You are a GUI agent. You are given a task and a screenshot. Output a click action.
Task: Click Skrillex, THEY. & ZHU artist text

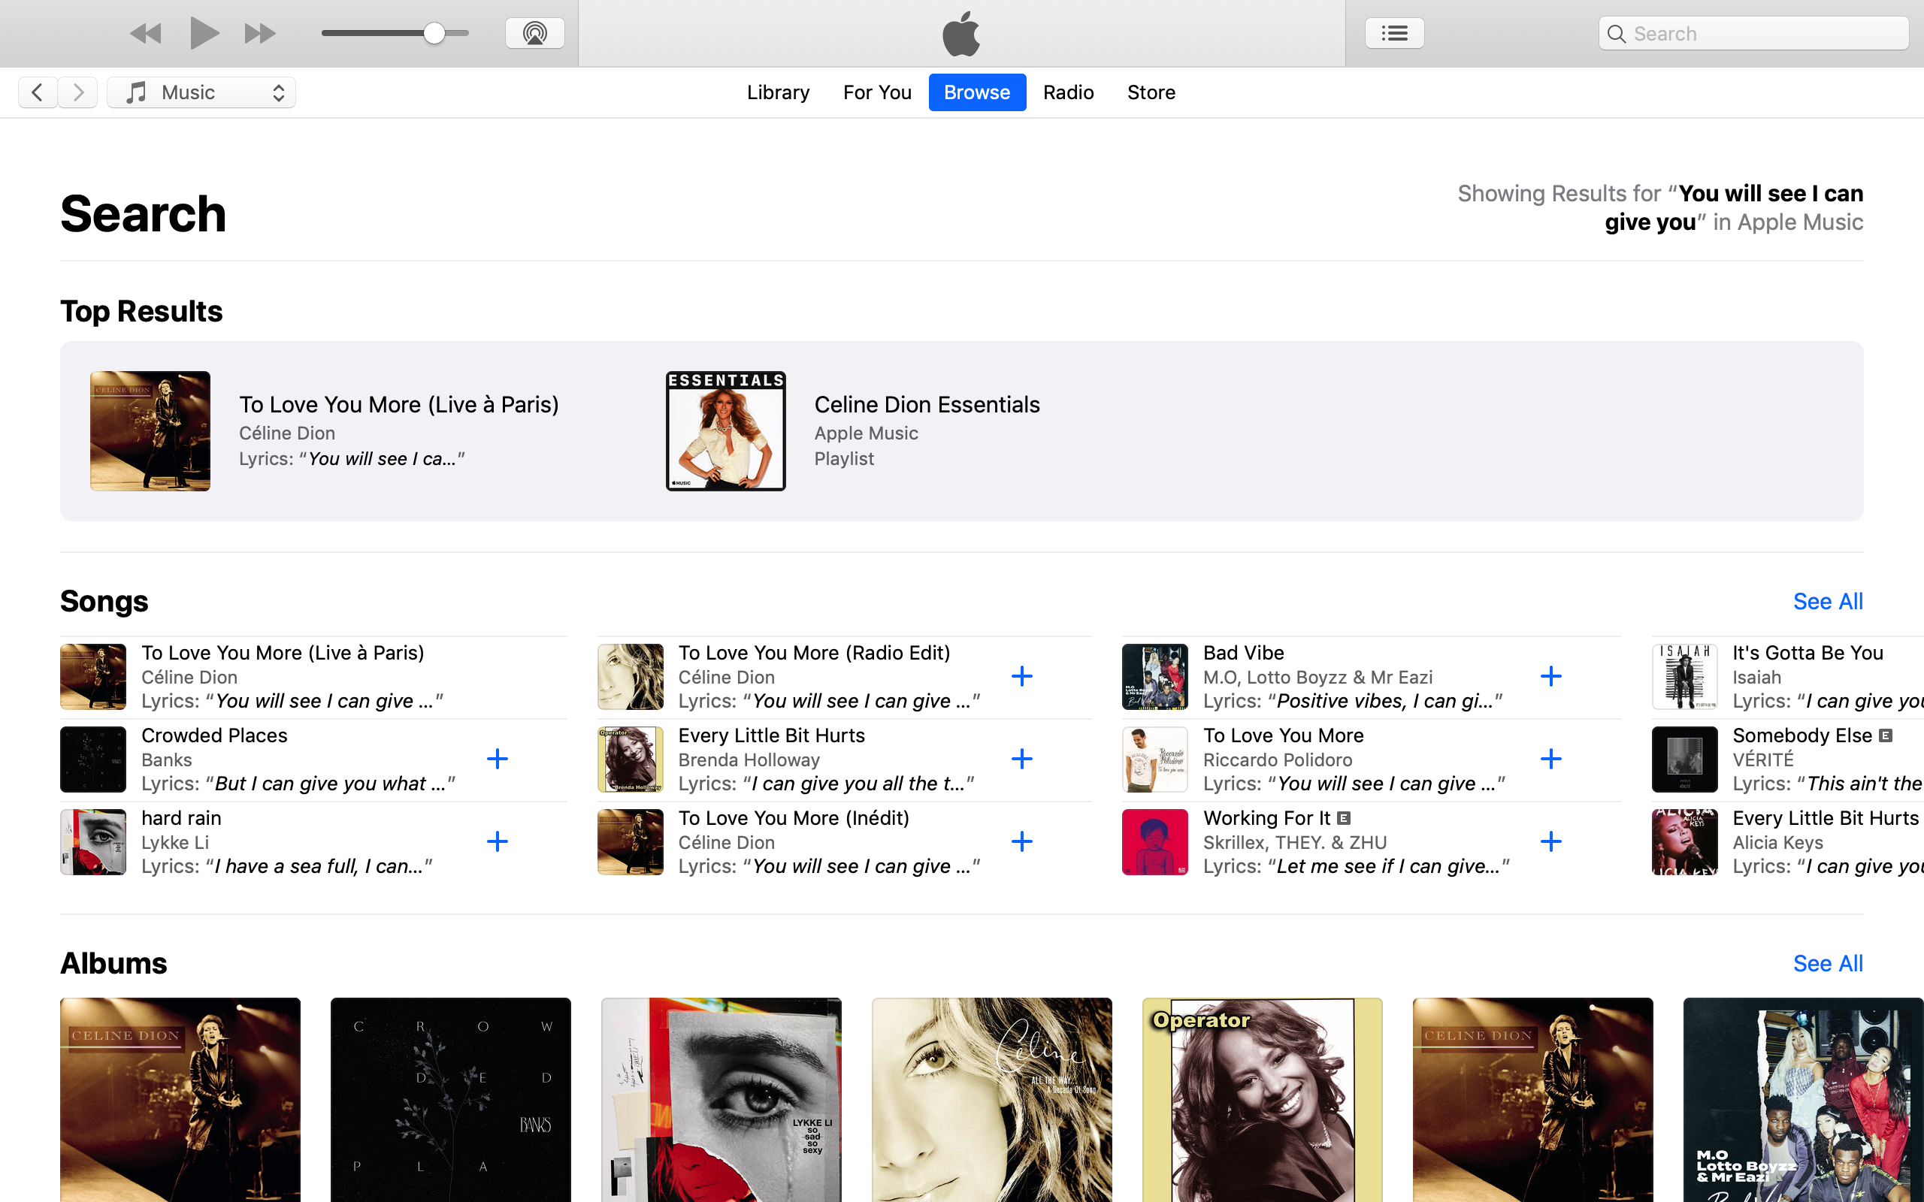click(1295, 843)
